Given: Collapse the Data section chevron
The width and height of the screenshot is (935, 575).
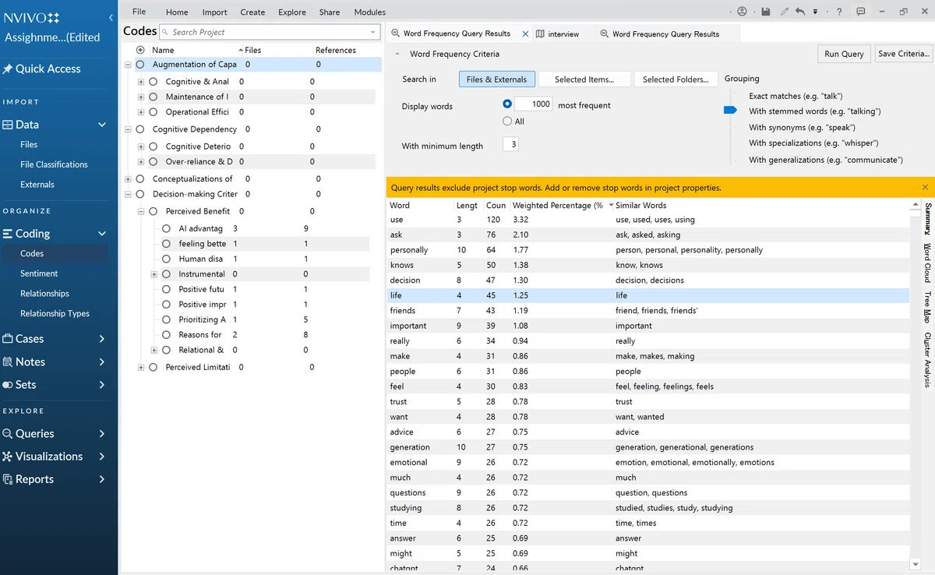Looking at the screenshot, I should coord(102,125).
